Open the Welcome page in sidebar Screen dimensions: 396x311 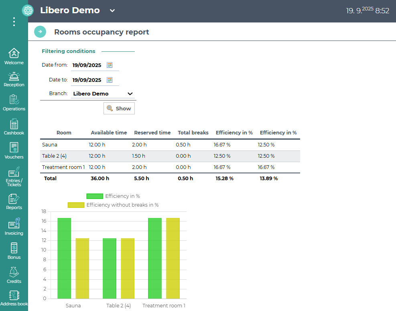tap(14, 57)
